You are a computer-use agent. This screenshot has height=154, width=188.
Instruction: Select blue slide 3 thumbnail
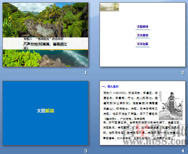(45, 113)
